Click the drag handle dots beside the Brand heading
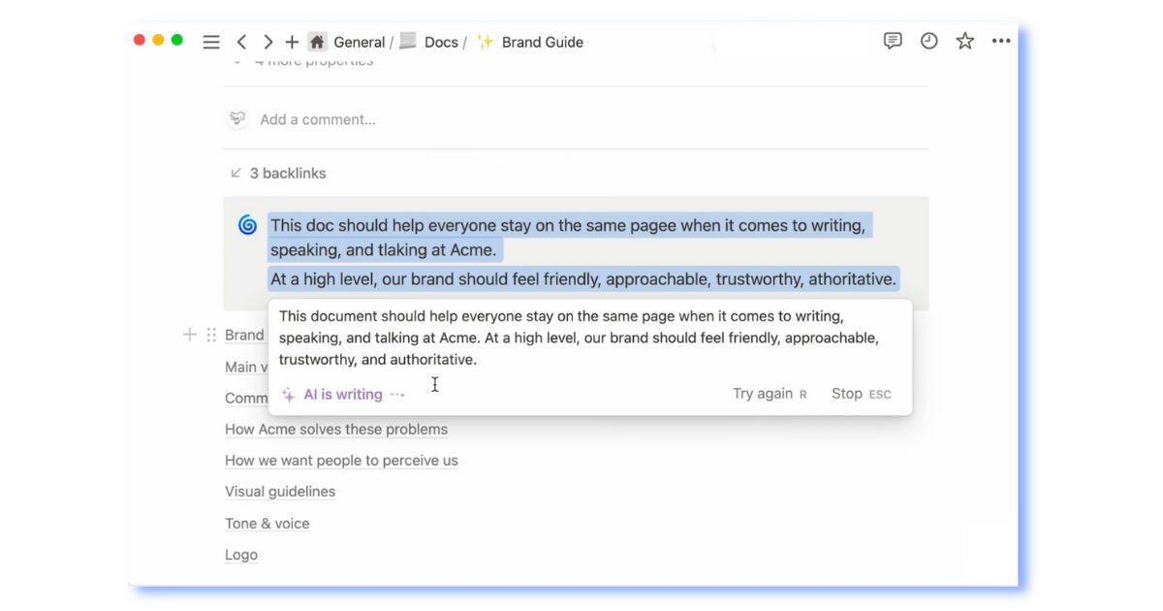The height and width of the screenshot is (611, 1163). pyautogui.click(x=210, y=335)
